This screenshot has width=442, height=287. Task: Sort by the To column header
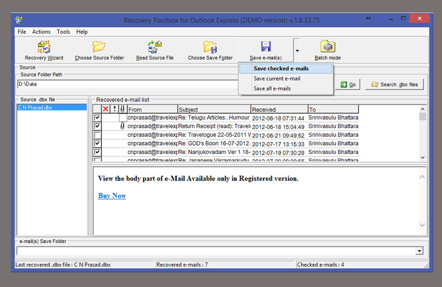click(333, 109)
